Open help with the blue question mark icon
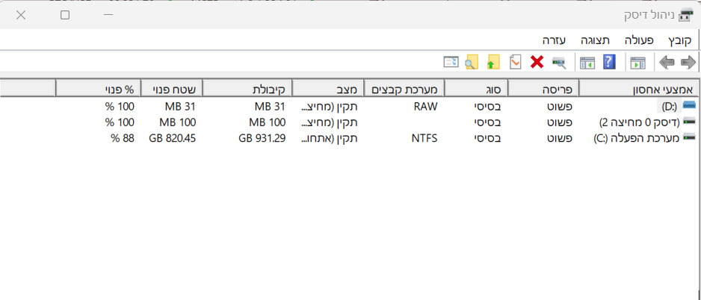Viewport: 701px width, 300px height. (x=609, y=62)
